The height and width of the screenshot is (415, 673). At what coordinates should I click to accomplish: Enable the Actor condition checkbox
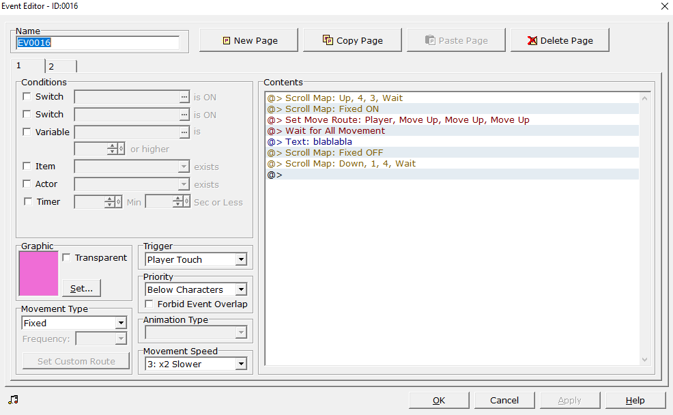[x=27, y=184]
